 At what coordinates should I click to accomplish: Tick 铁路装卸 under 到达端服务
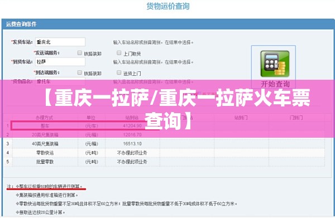click(x=79, y=72)
